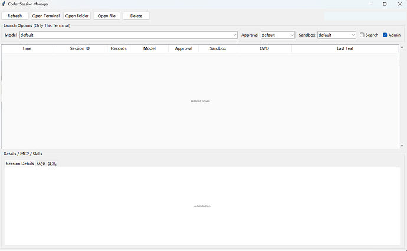Switch to the MCP tab
This screenshot has width=407, height=251.
pos(41,164)
